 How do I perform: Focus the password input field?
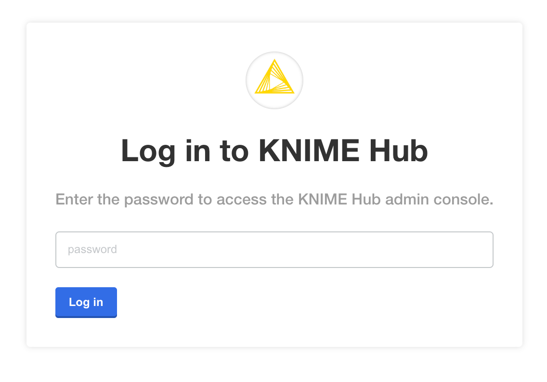[274, 250]
